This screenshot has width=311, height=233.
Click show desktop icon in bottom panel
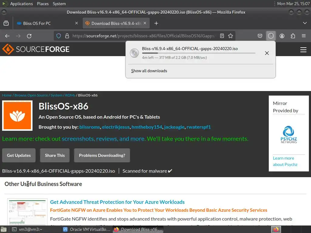click(4, 229)
